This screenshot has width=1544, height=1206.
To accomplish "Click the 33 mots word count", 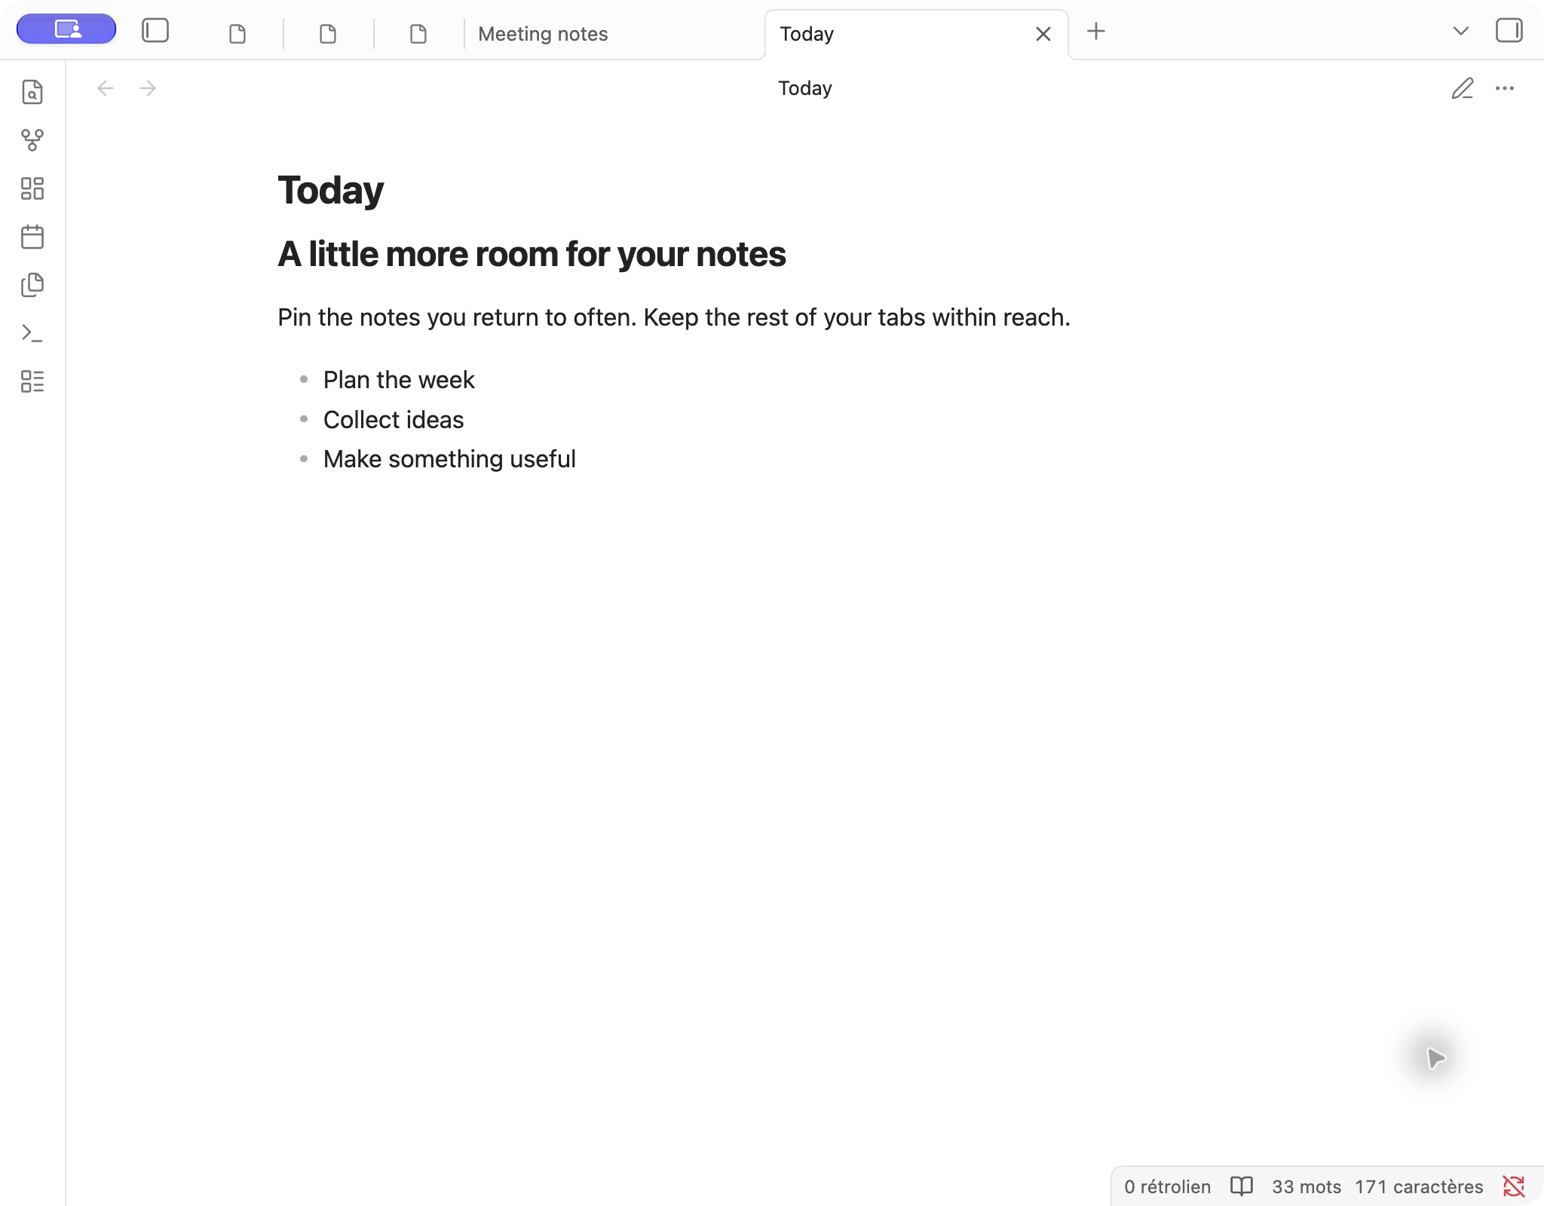I will (1307, 1186).
